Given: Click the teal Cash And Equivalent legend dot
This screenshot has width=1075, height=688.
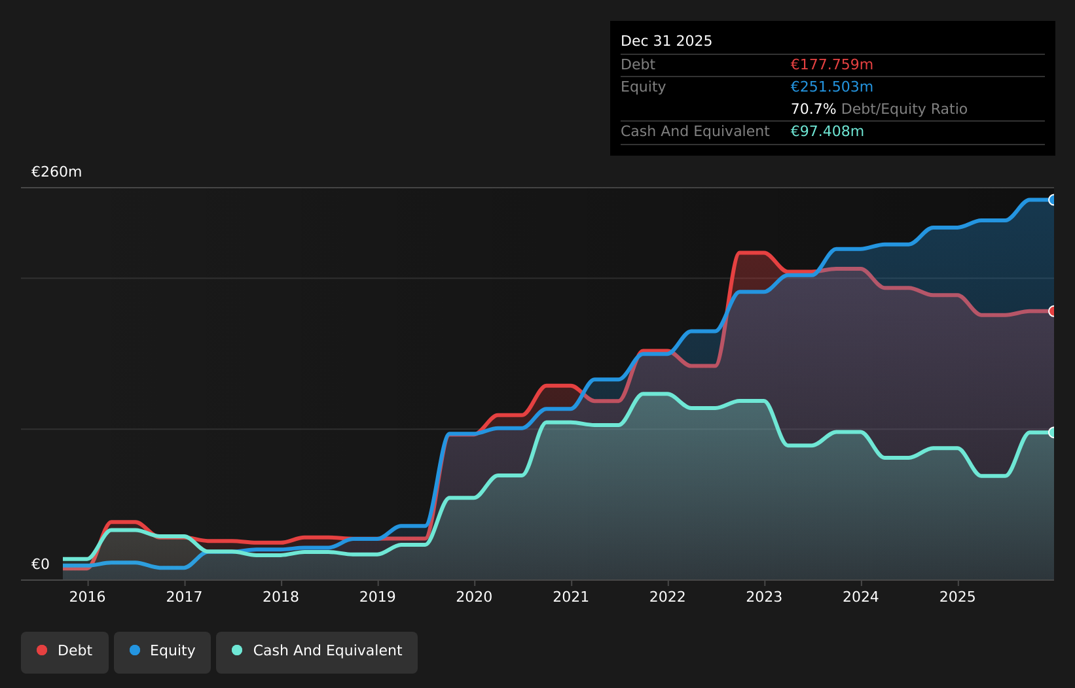Looking at the screenshot, I should (237, 650).
